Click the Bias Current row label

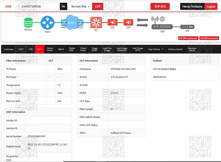[x=13, y=101]
